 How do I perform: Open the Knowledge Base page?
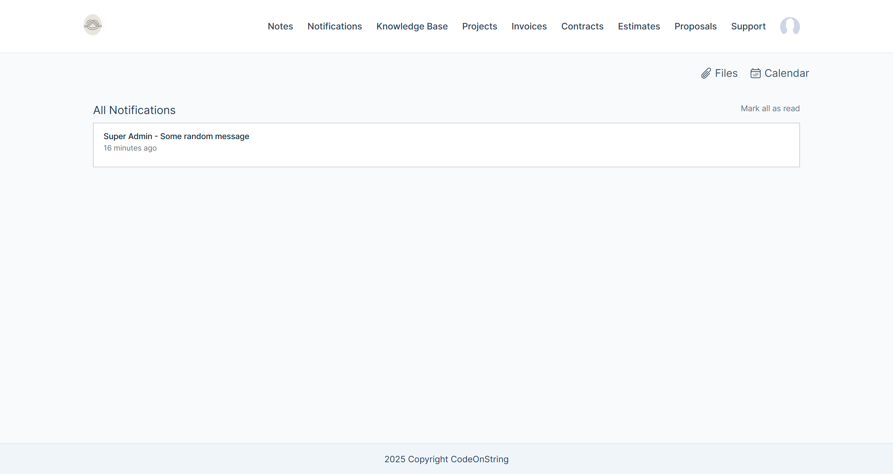pyautogui.click(x=412, y=26)
